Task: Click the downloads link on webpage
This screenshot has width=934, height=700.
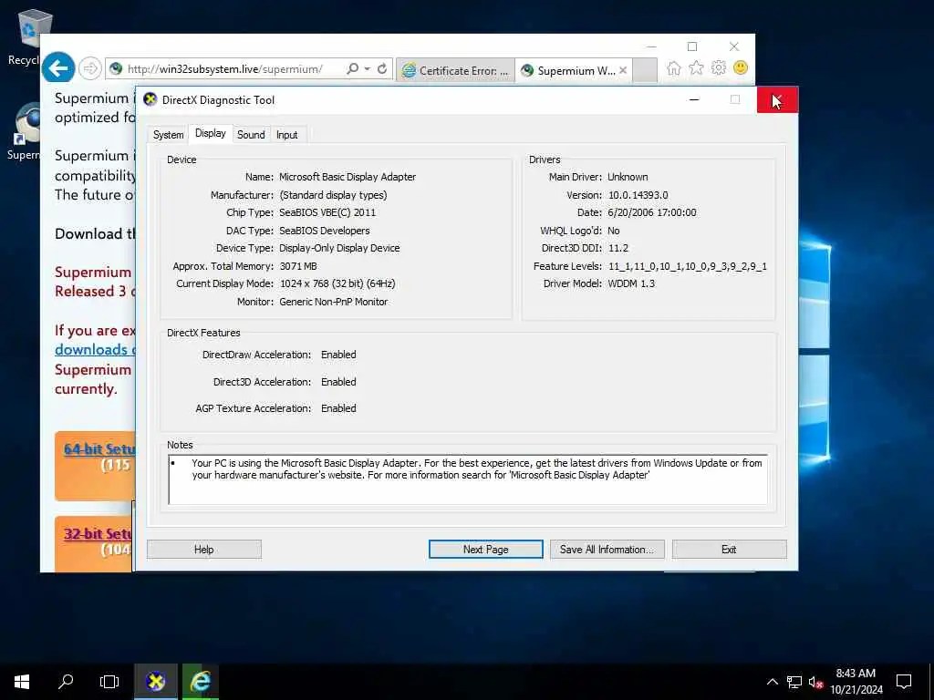Action: click(95, 349)
